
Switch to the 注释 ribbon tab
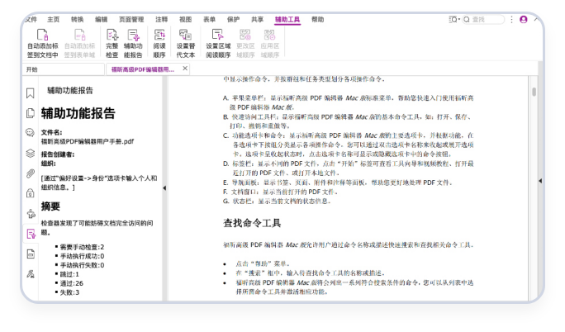click(161, 20)
